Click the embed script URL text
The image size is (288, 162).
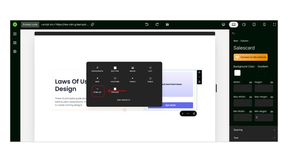(65, 25)
